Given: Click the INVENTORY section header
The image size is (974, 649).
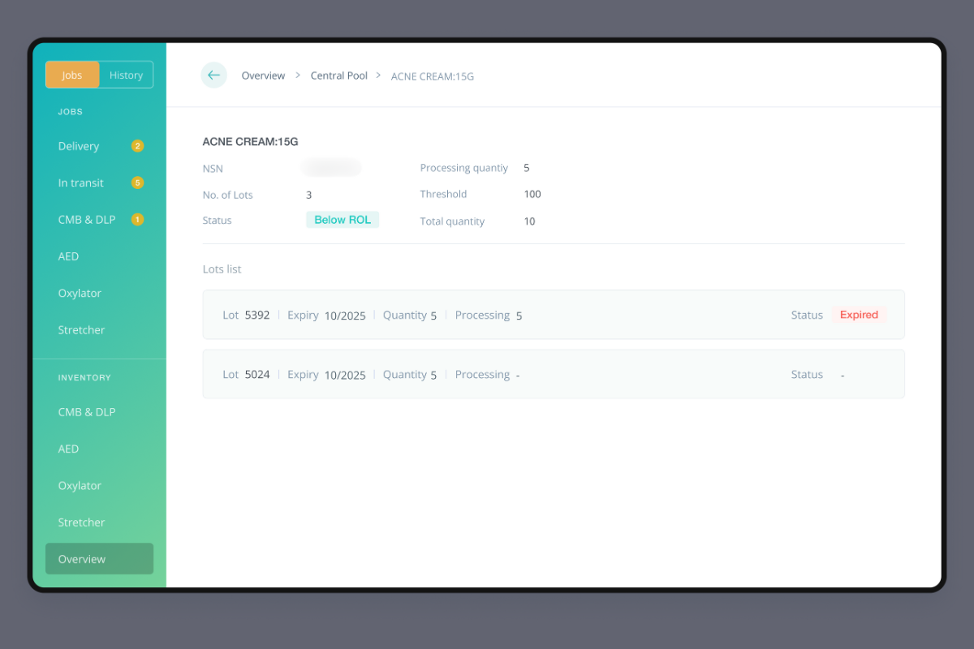Looking at the screenshot, I should point(84,378).
